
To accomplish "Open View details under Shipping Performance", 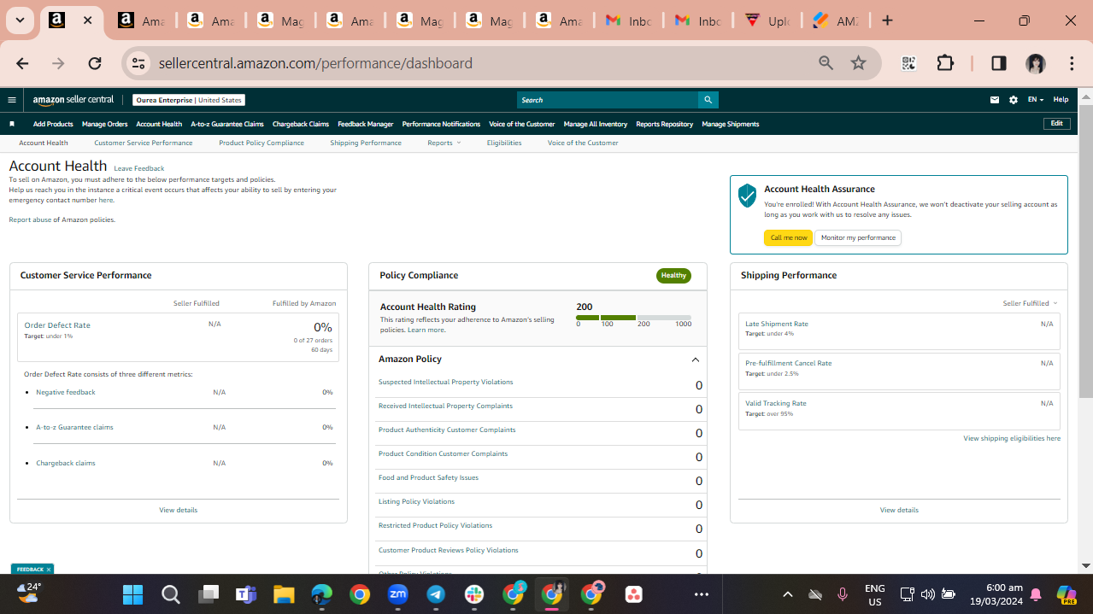I will tap(899, 510).
